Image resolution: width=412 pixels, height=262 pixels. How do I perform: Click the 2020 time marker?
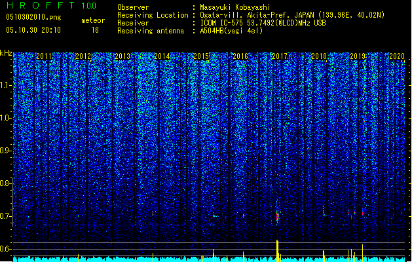tap(397, 56)
